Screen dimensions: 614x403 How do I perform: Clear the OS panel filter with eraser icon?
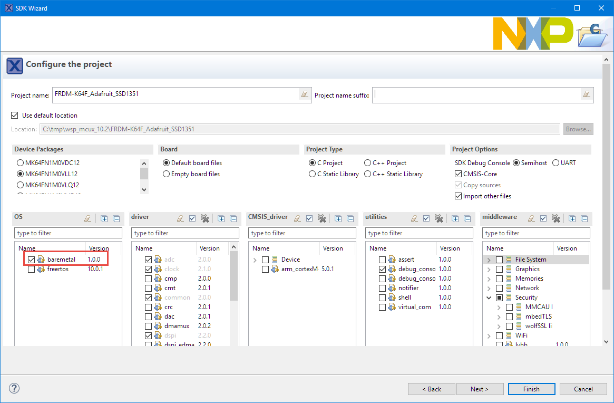[88, 218]
